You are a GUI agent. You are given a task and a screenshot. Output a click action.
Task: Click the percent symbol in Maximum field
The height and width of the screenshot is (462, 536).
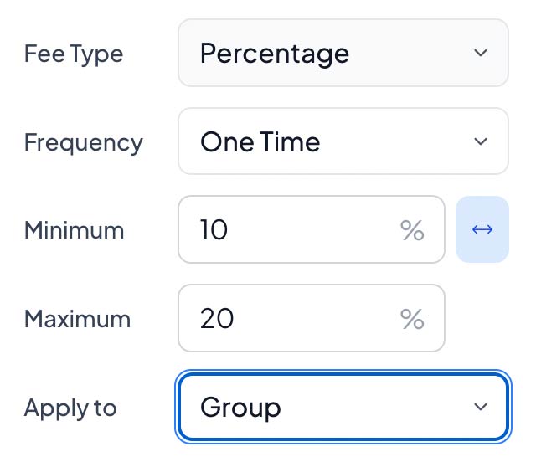412,319
